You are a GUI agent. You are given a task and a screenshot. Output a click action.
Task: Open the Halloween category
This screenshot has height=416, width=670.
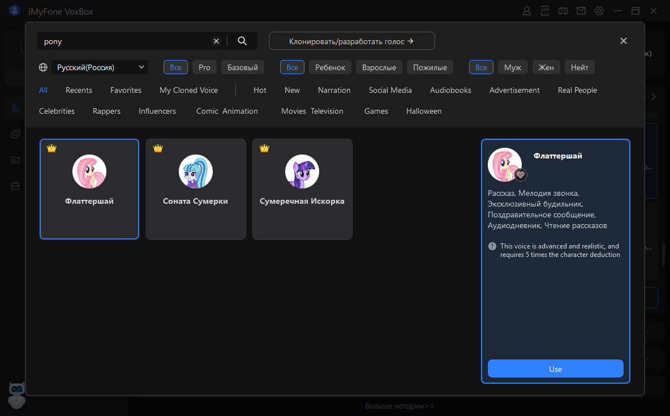424,111
